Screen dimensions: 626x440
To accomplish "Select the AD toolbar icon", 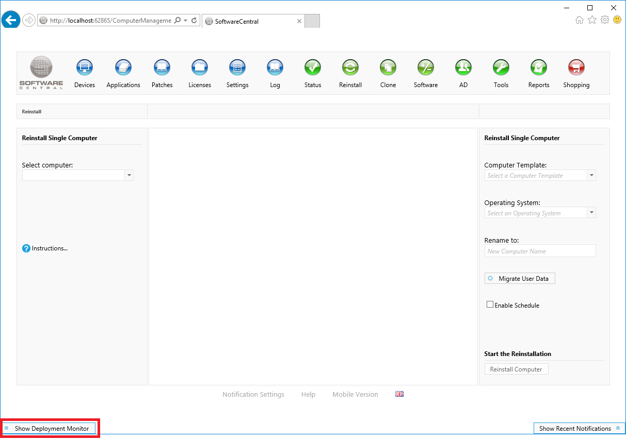I will 463,67.
